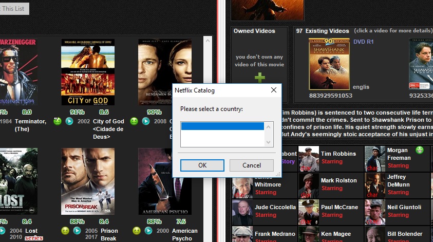Click green smiley beside 2008 movie
Image resolution: width=433 pixels, height=242 pixels.
[134, 121]
